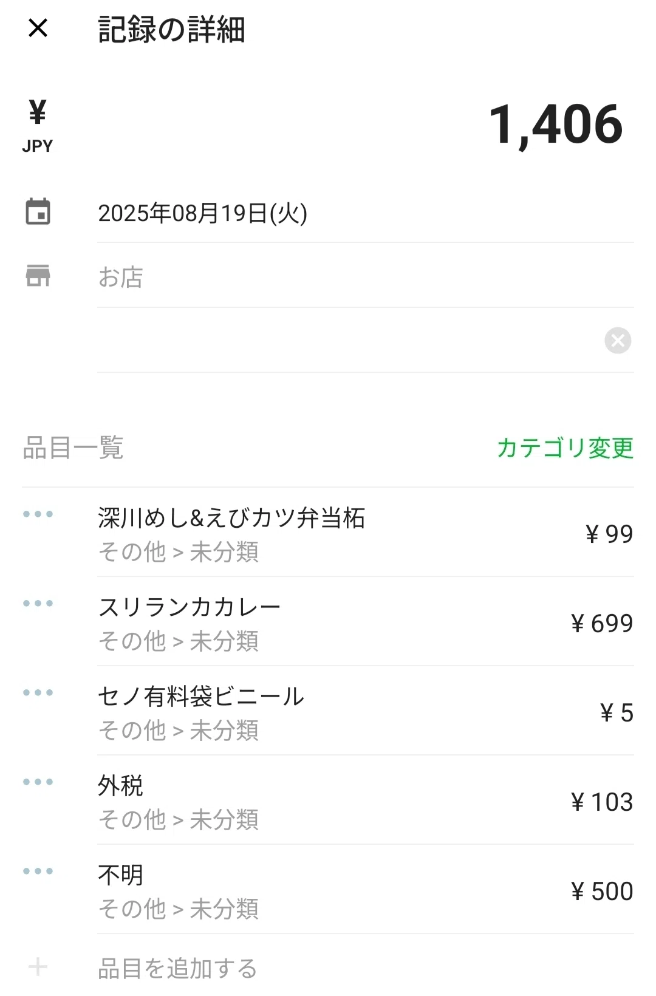Open category その他 > 未分類 under スリランカカレー
Screen dimensions: 656x996
[179, 641]
